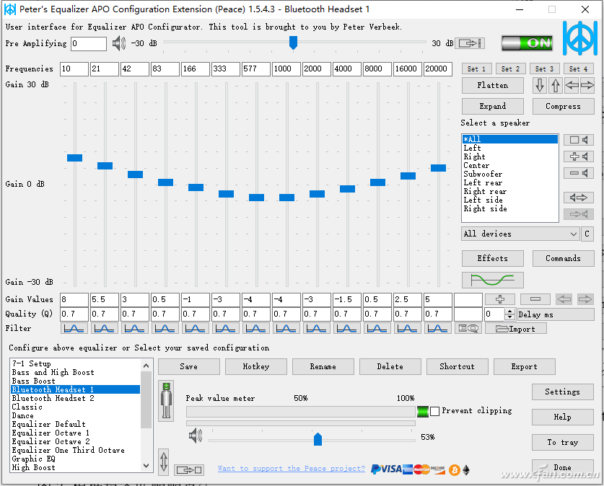Click the To tray button
Screen dimensions: 604x486
pyautogui.click(x=562, y=443)
